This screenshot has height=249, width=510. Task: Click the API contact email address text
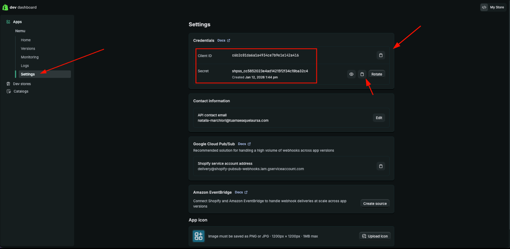pyautogui.click(x=233, y=120)
